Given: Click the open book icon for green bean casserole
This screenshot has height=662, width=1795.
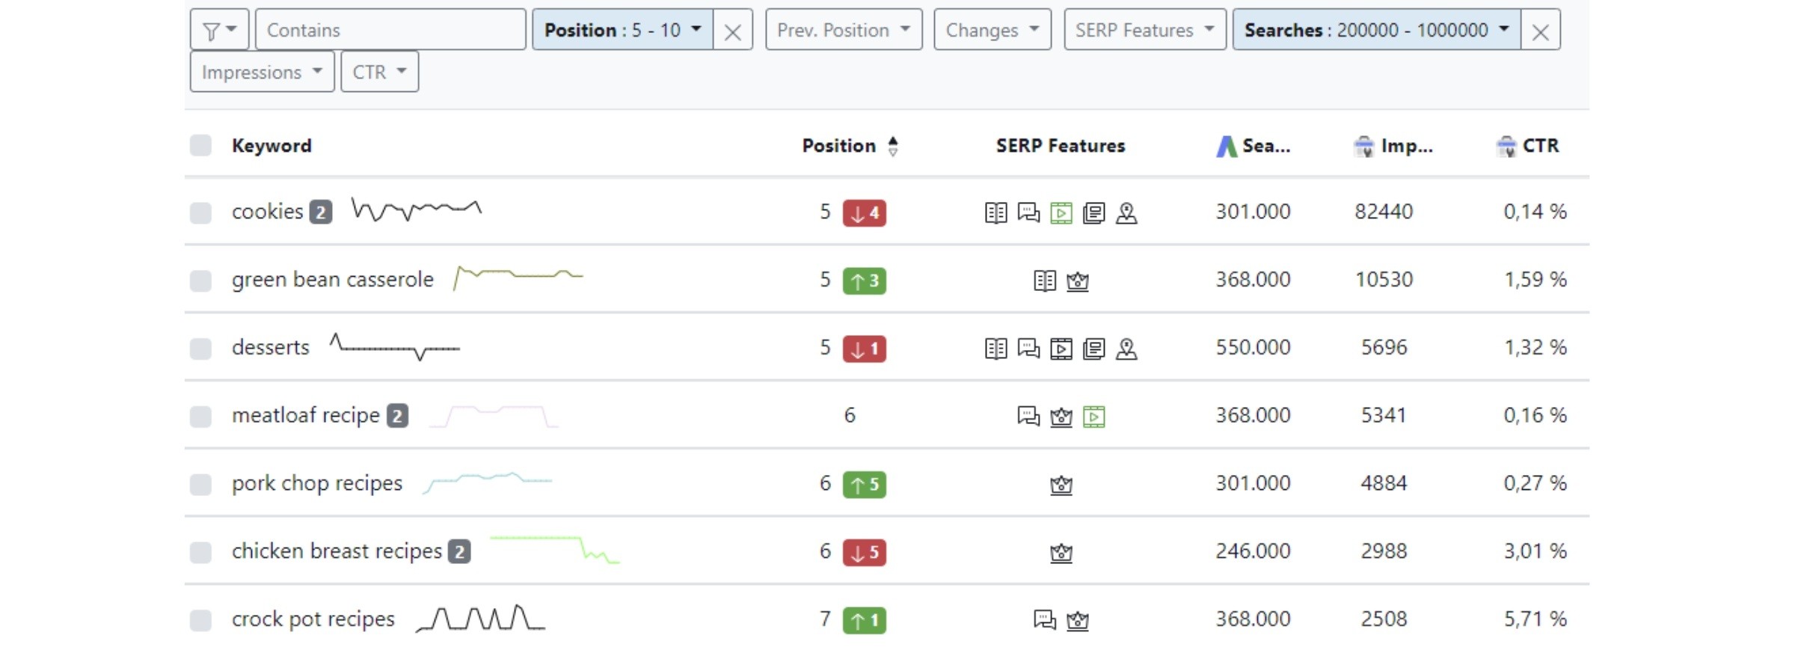Looking at the screenshot, I should (x=1045, y=281).
